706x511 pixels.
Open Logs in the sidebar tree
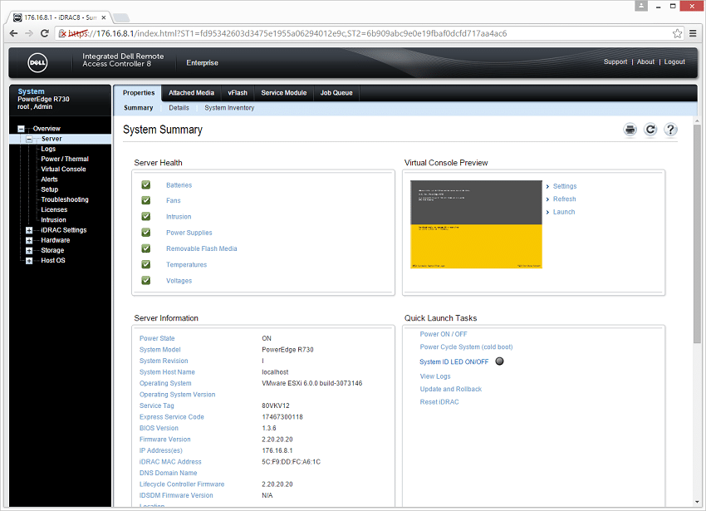(48, 150)
